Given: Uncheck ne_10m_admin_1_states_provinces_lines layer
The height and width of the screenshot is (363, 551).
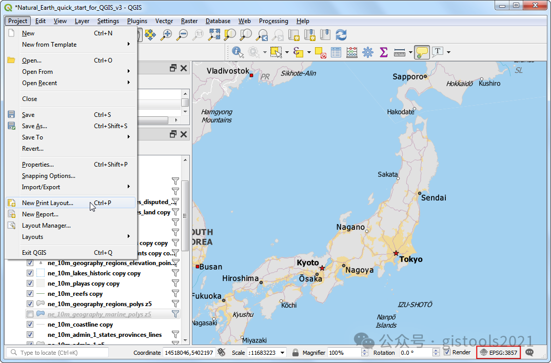Looking at the screenshot, I should (x=30, y=335).
